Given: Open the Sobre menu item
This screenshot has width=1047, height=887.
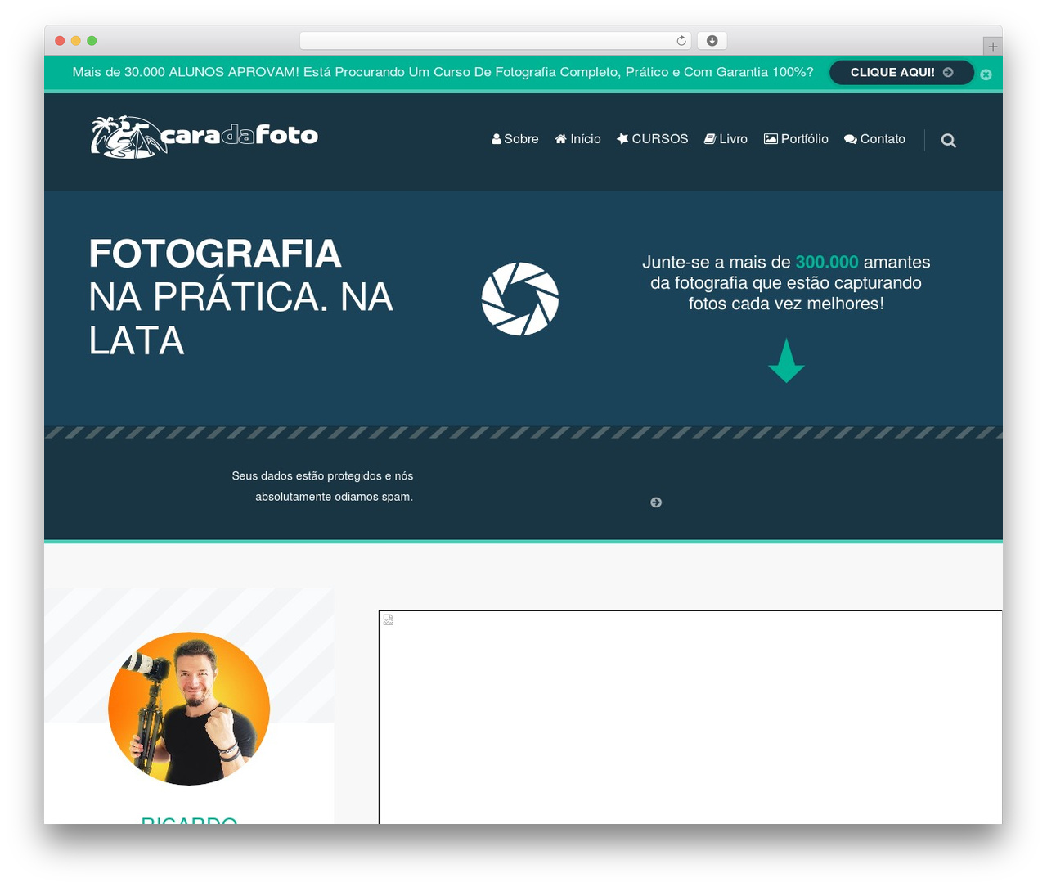Looking at the screenshot, I should pyautogui.click(x=515, y=139).
